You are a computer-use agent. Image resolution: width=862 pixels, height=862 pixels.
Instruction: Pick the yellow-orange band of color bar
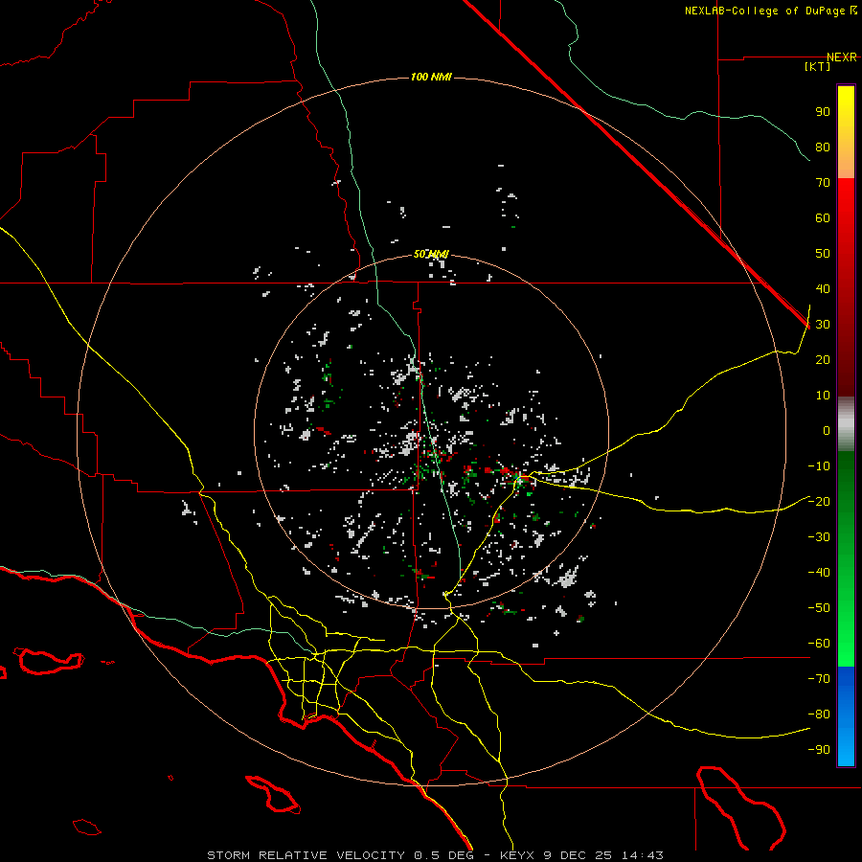[x=846, y=132]
